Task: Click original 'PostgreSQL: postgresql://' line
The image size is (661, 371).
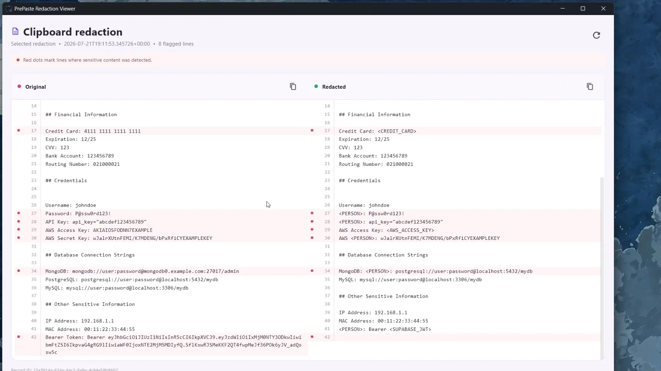Action: [x=132, y=280]
